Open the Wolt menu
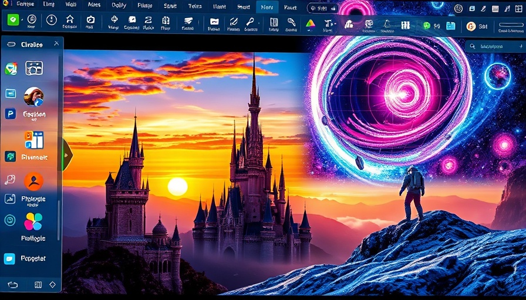Viewport: 526px width, 300px height. coord(71,5)
